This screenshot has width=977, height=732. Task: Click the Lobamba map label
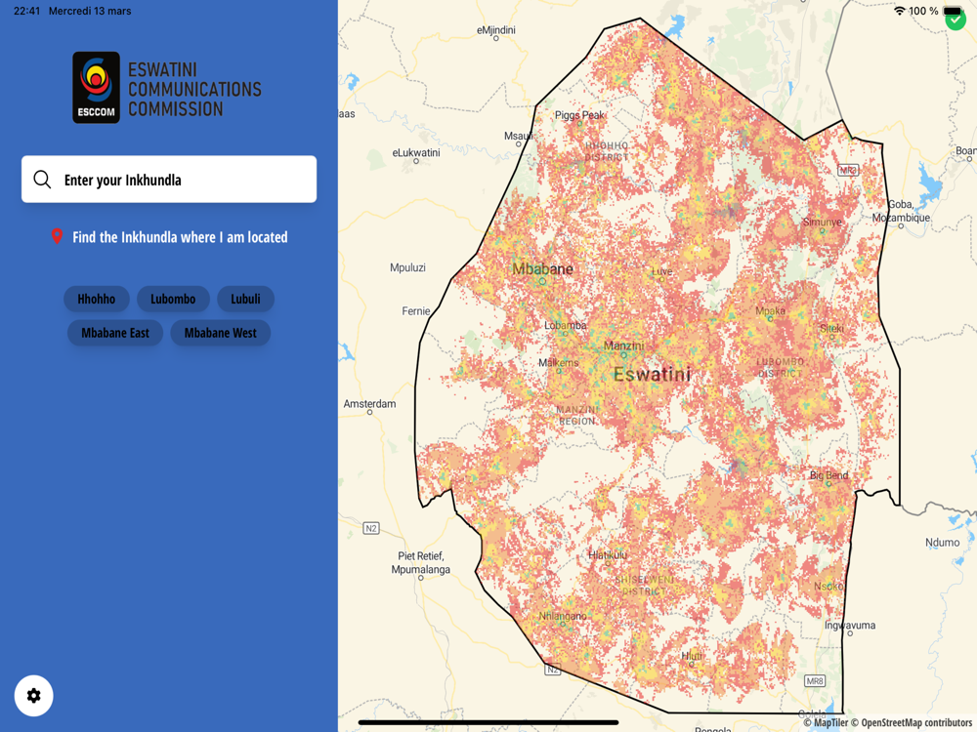click(x=565, y=325)
